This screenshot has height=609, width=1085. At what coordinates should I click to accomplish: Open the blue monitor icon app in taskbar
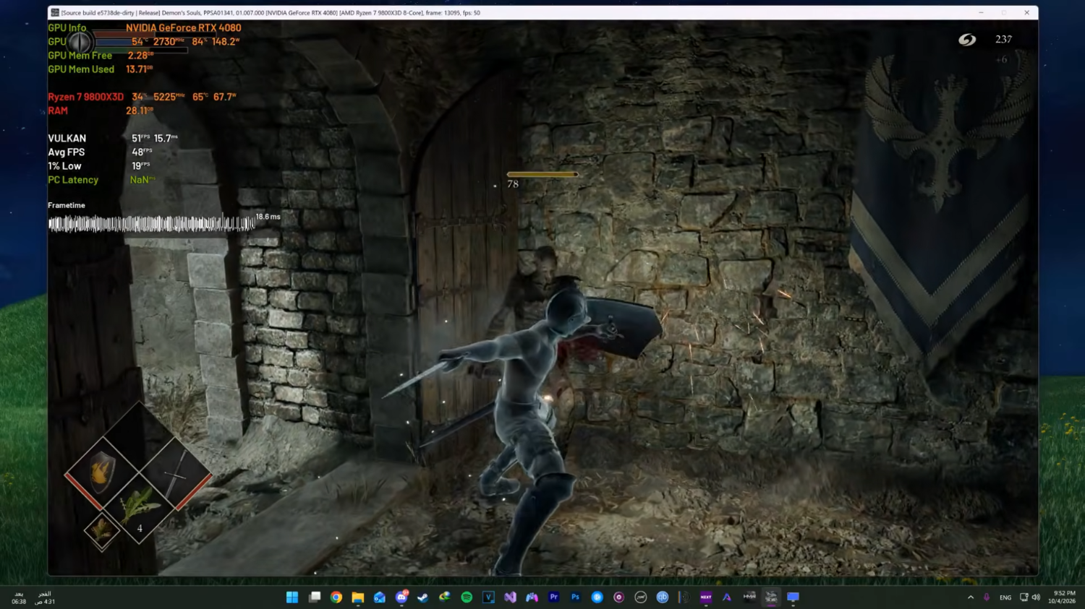click(793, 597)
